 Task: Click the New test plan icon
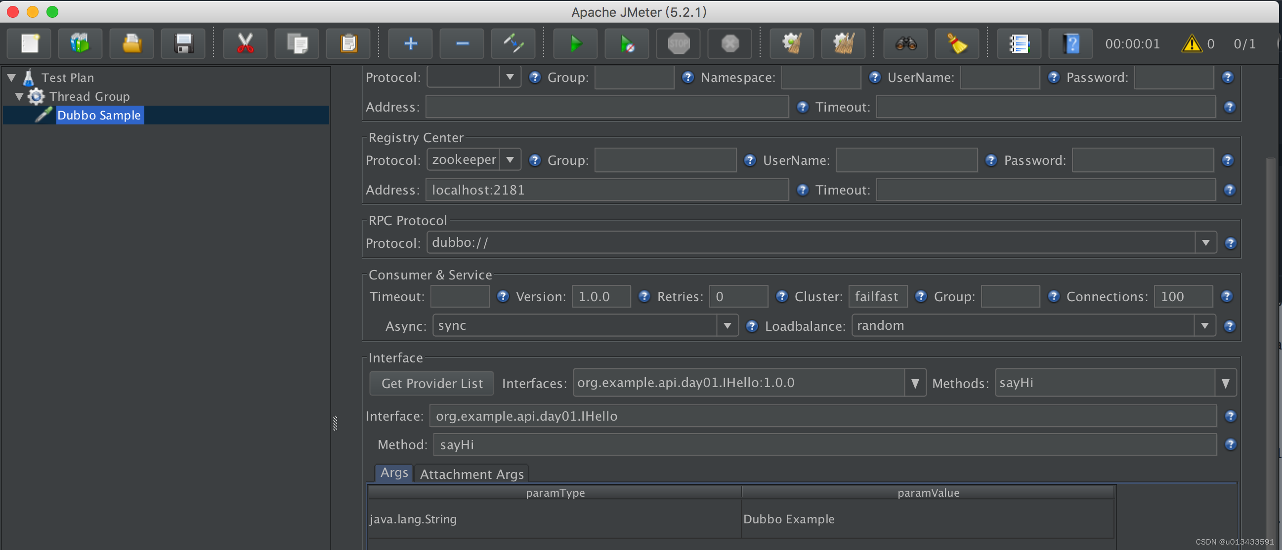point(29,44)
